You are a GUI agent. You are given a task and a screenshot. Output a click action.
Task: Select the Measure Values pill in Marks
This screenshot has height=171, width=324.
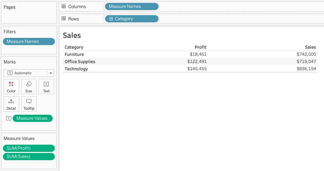(x=33, y=118)
